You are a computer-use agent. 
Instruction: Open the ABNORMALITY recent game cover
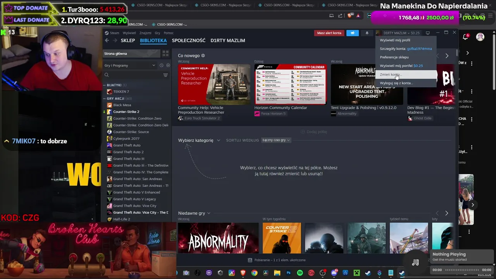click(x=218, y=238)
